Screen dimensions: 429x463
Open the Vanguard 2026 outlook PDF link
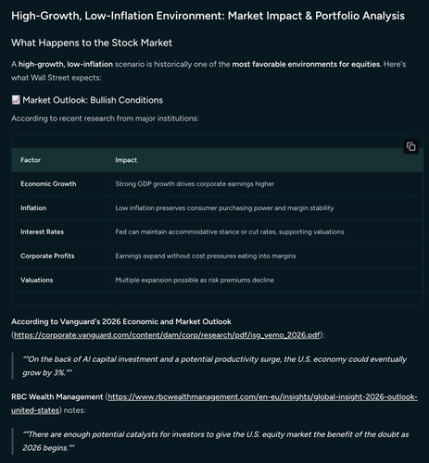167,335
